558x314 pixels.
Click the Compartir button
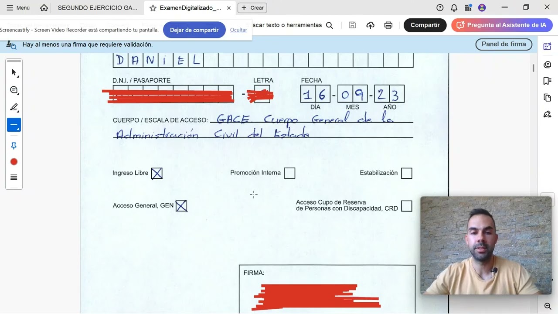[x=425, y=25]
